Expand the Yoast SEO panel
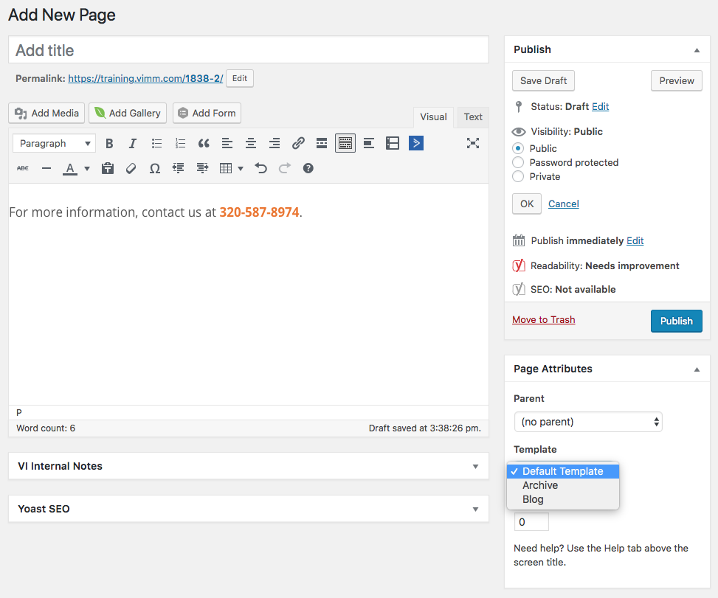Viewport: 718px width, 598px height. [475, 509]
